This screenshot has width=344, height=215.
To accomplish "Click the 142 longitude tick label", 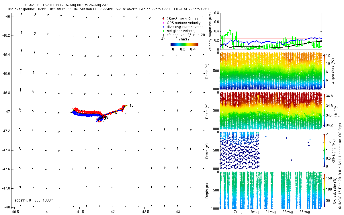I will click(x=112, y=212).
